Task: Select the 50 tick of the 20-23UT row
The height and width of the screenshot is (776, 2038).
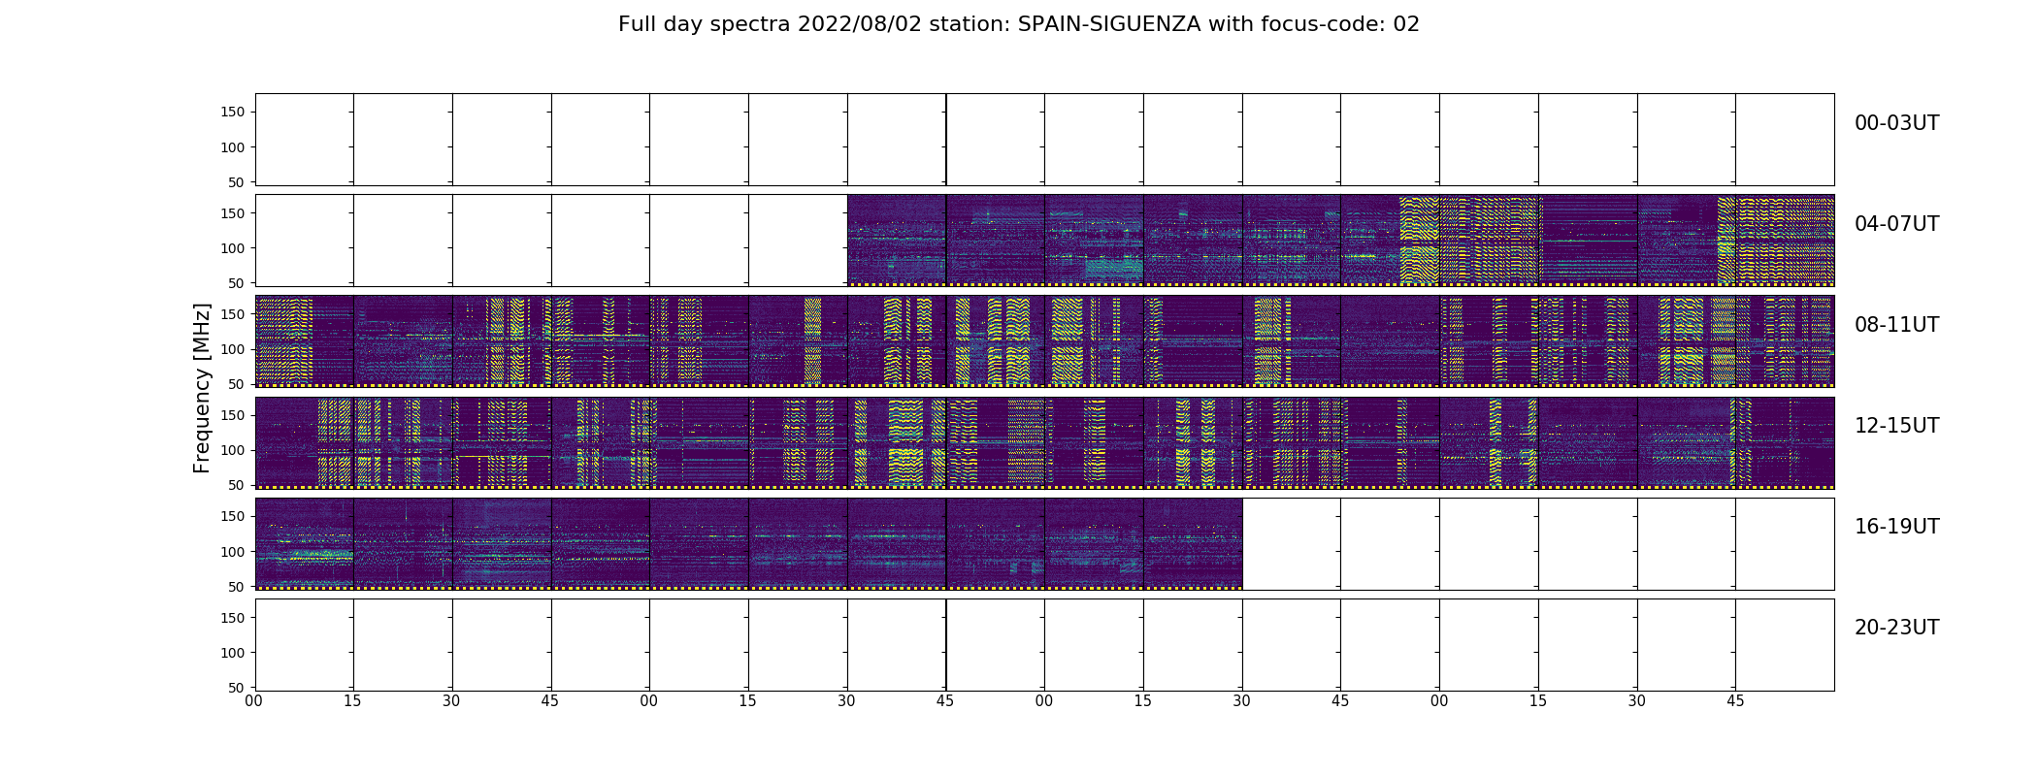Action: [x=237, y=687]
